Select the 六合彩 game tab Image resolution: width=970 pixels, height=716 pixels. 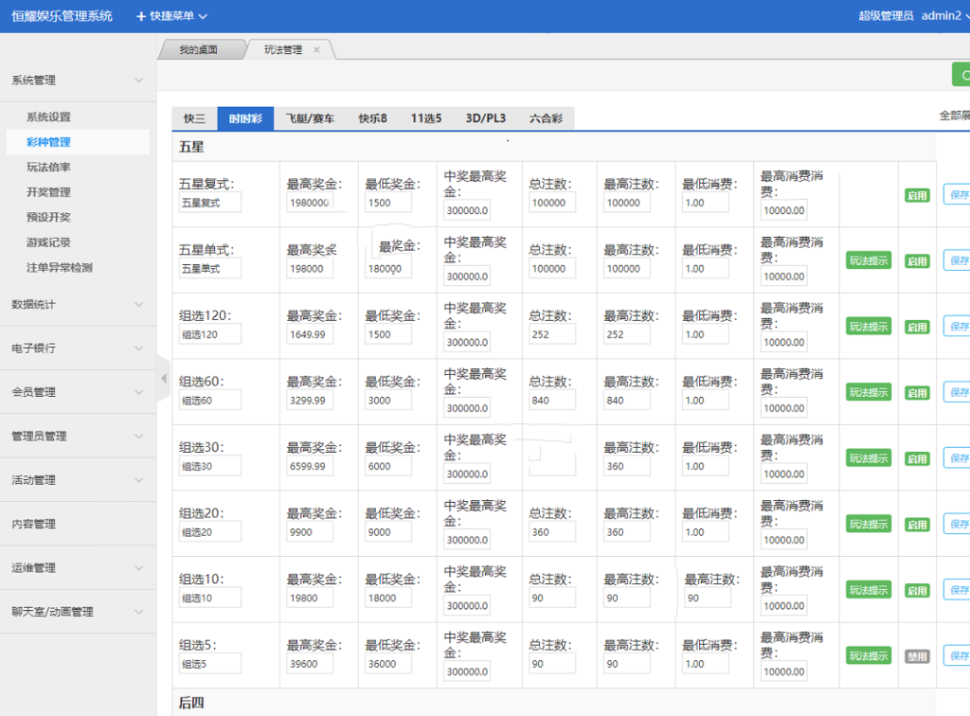546,118
